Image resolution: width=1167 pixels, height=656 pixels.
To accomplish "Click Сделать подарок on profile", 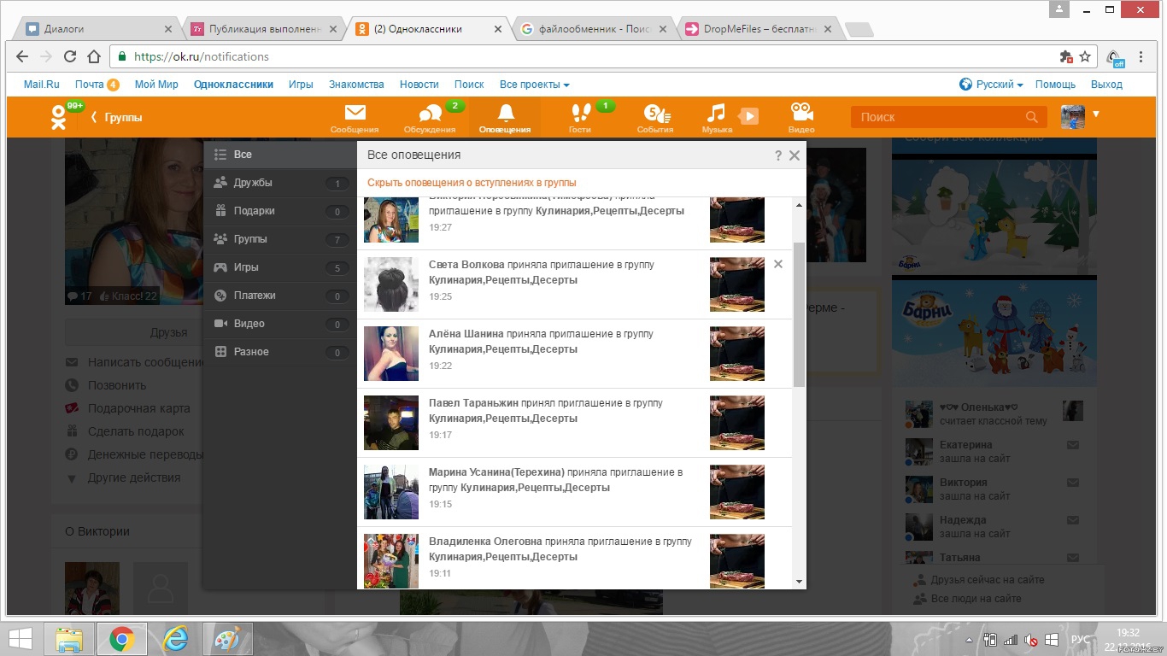I will (x=136, y=431).
